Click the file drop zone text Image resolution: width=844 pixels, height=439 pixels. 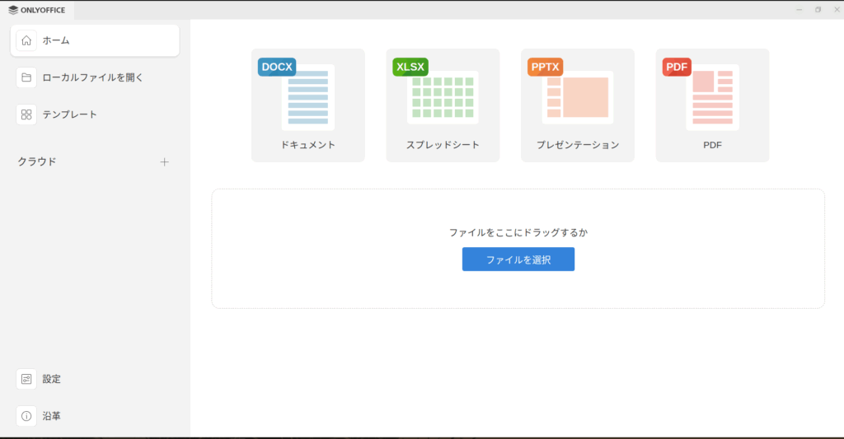point(518,232)
